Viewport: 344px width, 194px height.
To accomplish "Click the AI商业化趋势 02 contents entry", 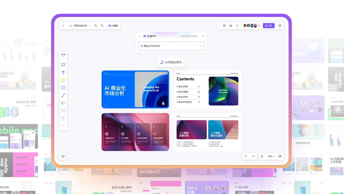I will point(188,92).
